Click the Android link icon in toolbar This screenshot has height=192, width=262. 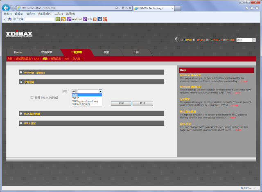click(x=69, y=19)
